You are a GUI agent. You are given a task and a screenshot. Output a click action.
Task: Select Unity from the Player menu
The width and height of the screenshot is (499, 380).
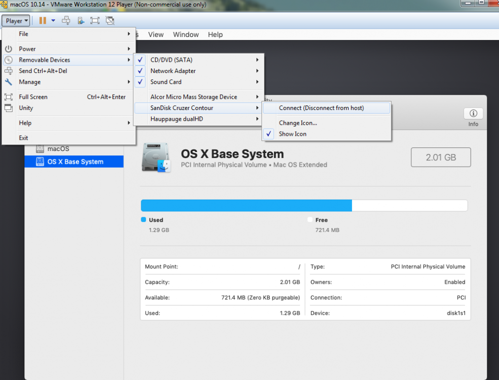(69, 108)
